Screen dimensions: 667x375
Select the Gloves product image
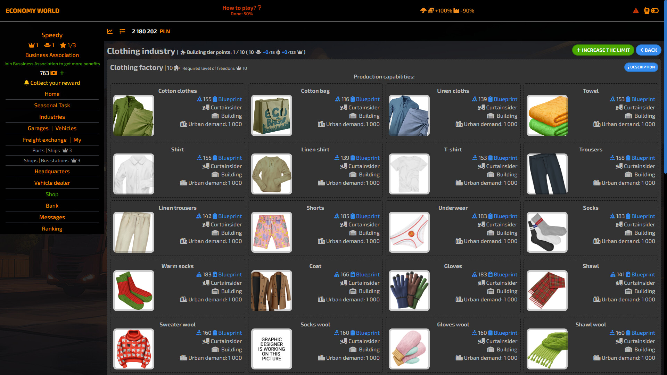[x=409, y=291]
